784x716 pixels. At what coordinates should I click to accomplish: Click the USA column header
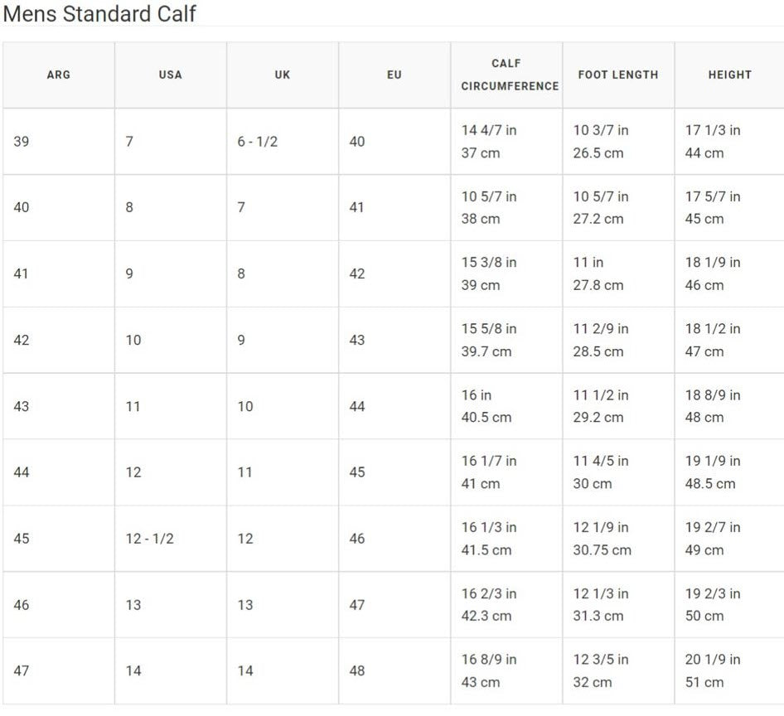[170, 75]
